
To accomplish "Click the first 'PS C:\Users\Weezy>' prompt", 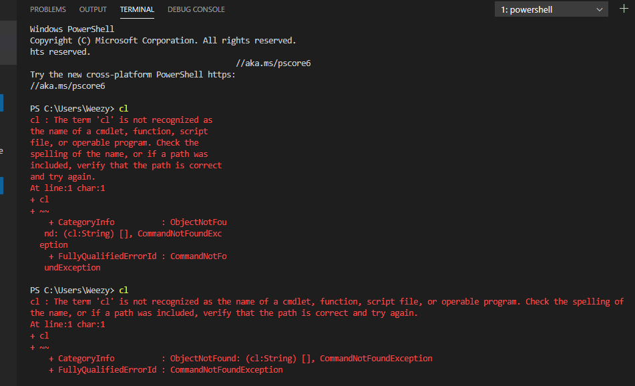I will point(72,109).
